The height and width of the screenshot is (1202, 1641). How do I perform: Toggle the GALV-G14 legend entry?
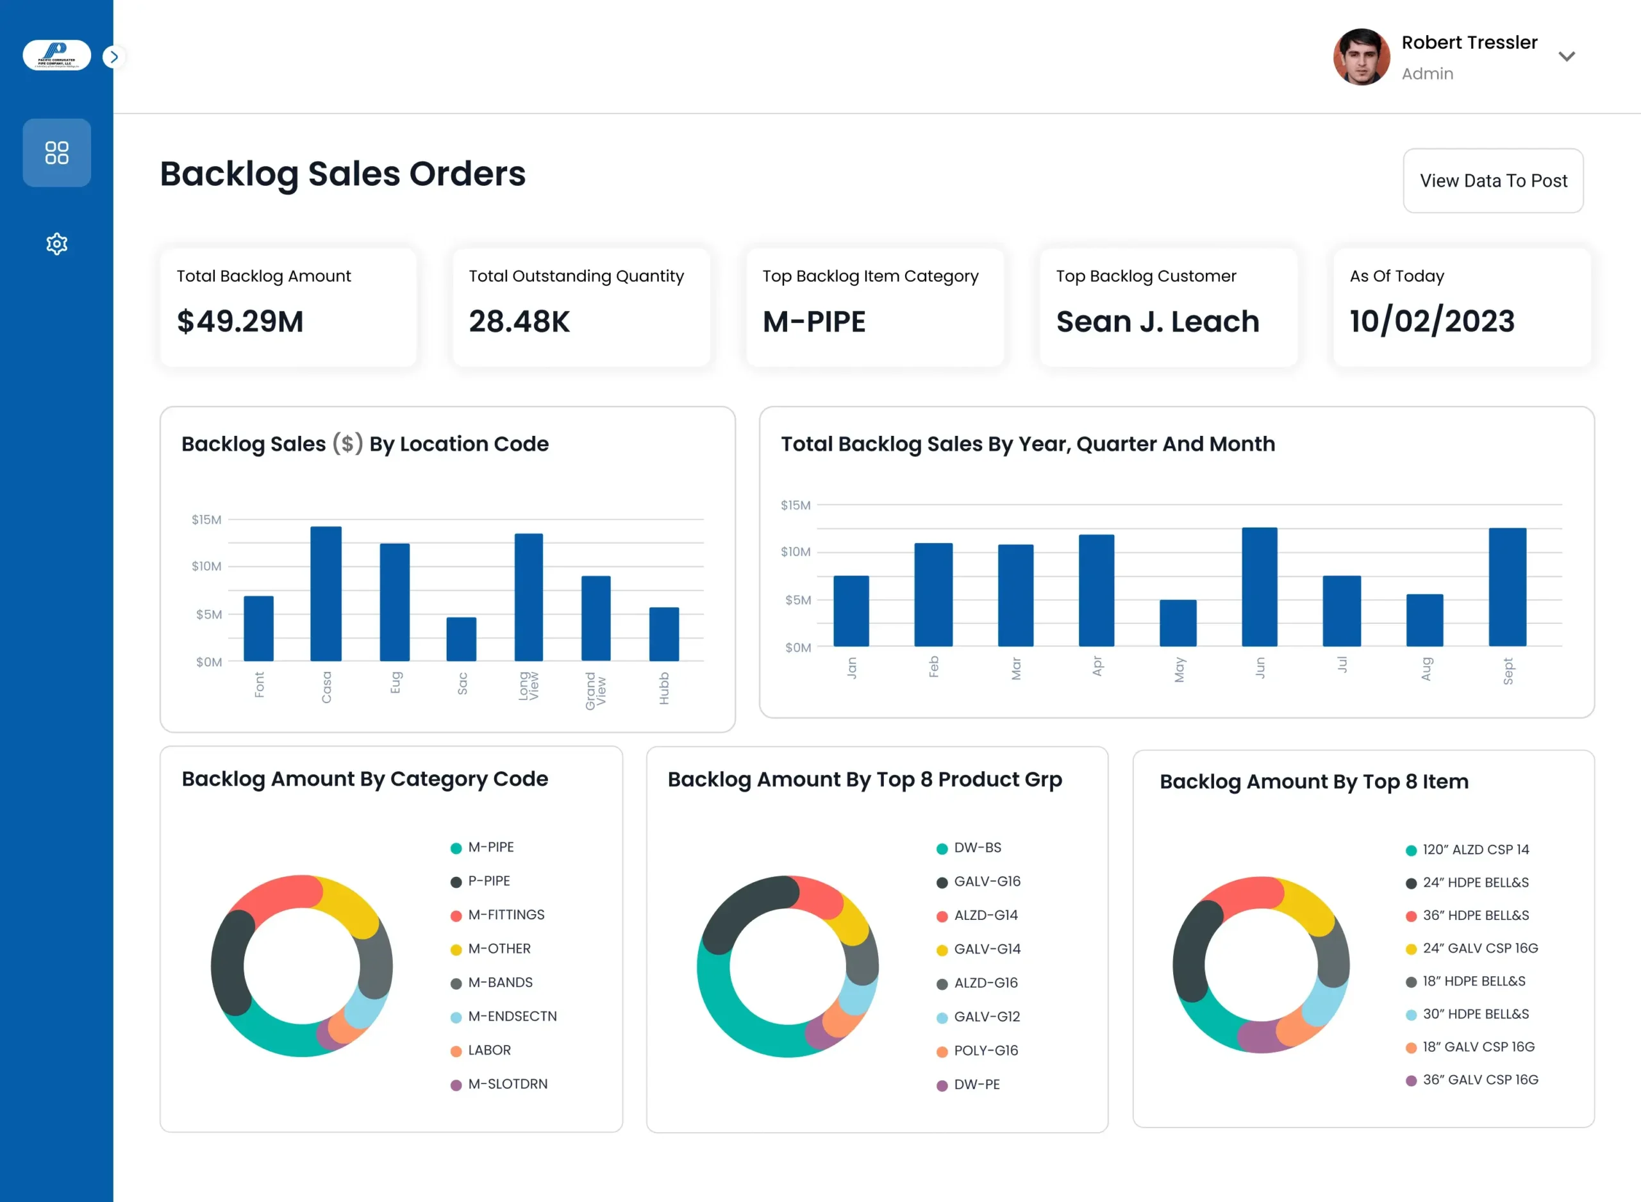[x=978, y=949]
